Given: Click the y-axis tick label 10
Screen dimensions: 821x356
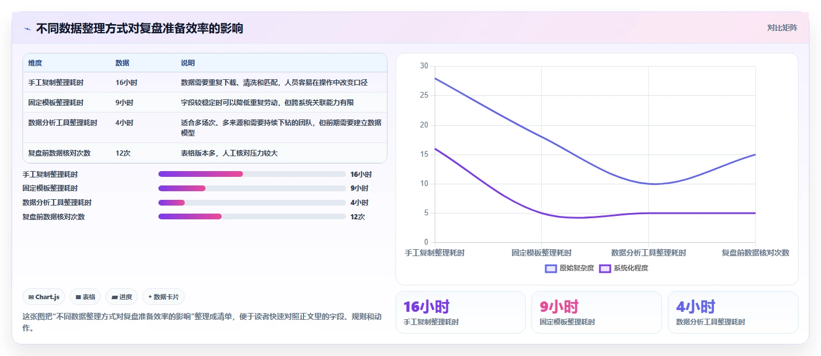Looking at the screenshot, I should coord(424,184).
